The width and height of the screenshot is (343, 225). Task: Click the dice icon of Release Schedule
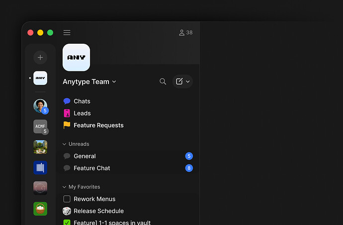(x=67, y=211)
